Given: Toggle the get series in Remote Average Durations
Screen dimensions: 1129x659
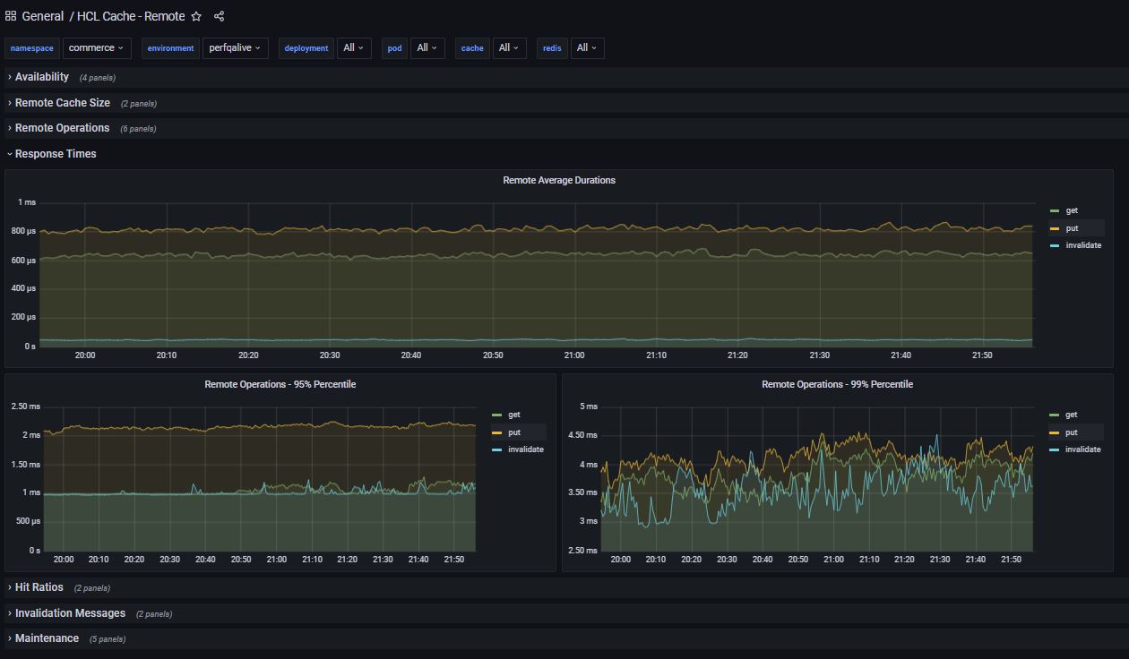Looking at the screenshot, I should [1072, 211].
